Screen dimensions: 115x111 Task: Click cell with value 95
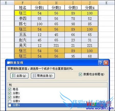coord(73,56)
